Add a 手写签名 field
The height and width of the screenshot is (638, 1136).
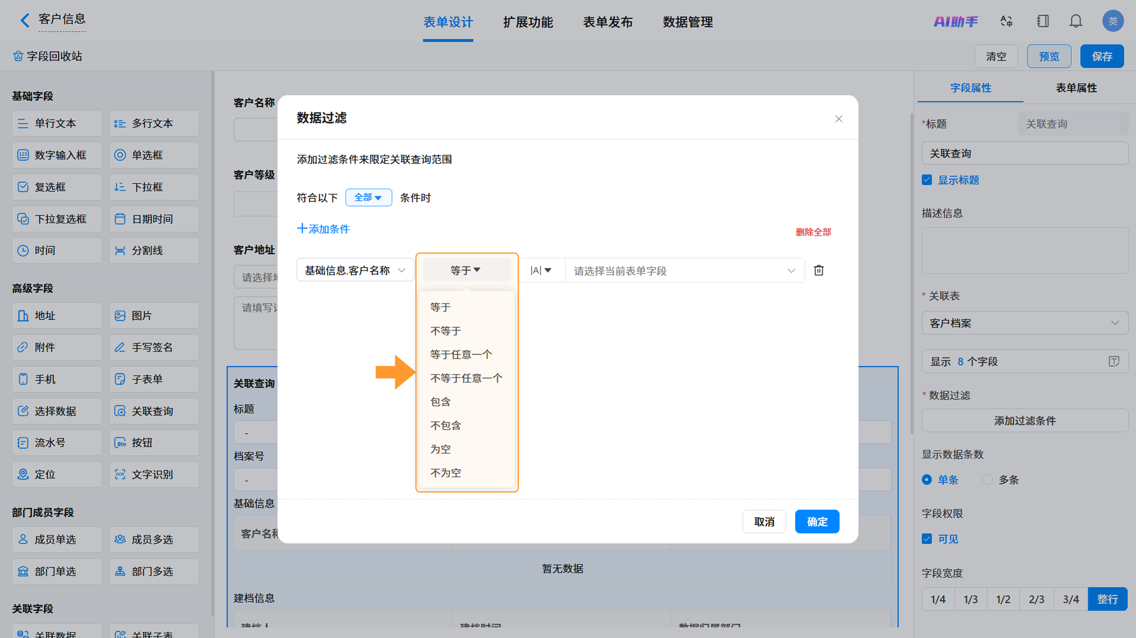(x=154, y=347)
